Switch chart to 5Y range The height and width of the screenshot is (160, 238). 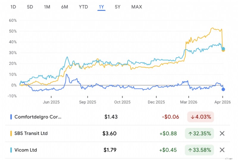[118, 7]
